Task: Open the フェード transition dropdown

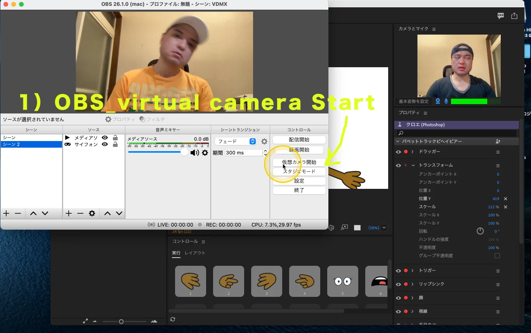Action: tap(236, 141)
